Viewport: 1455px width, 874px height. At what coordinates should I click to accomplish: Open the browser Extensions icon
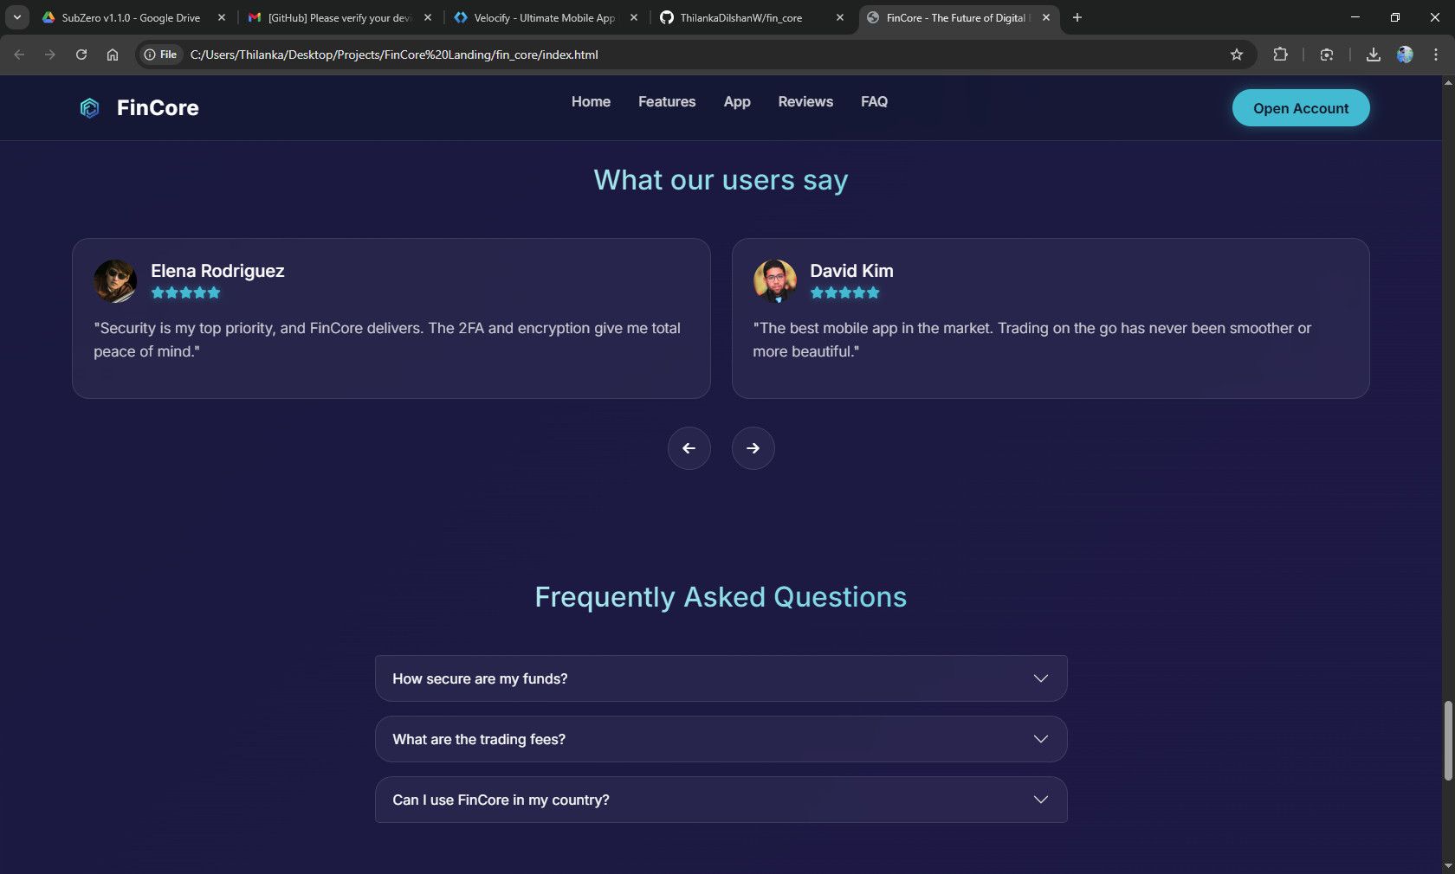click(1280, 55)
